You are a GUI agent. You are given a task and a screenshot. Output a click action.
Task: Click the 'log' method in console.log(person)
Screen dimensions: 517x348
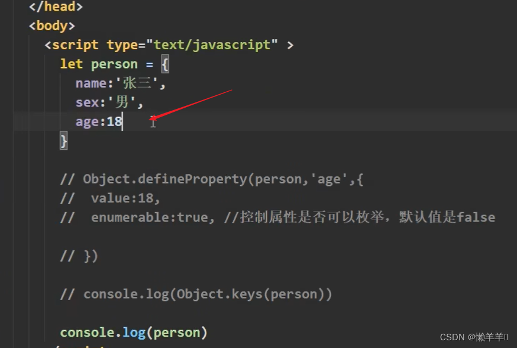tap(134, 333)
